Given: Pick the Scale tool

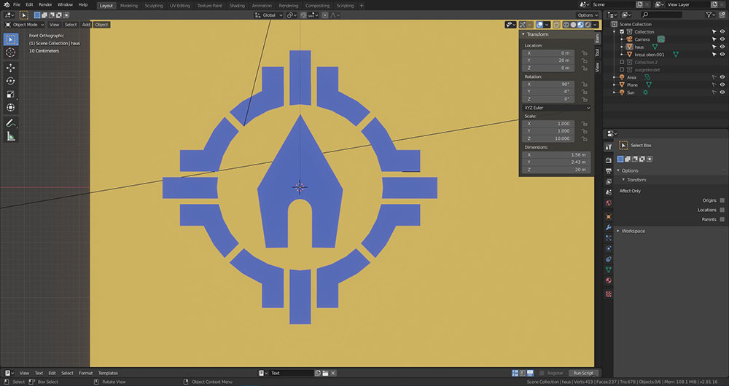Looking at the screenshot, I should [x=11, y=94].
